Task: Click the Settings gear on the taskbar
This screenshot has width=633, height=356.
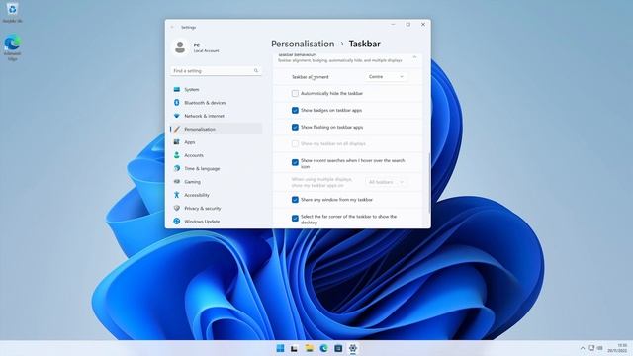Action: click(x=353, y=348)
